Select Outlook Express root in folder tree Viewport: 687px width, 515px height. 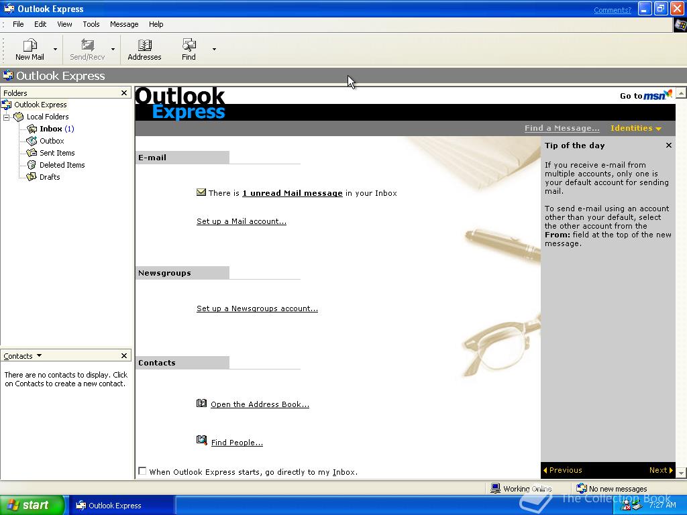(x=40, y=105)
